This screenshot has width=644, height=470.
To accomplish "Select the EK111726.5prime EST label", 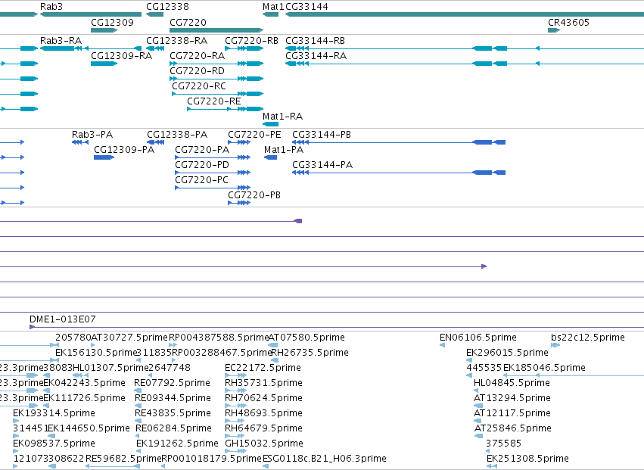I will [x=85, y=397].
